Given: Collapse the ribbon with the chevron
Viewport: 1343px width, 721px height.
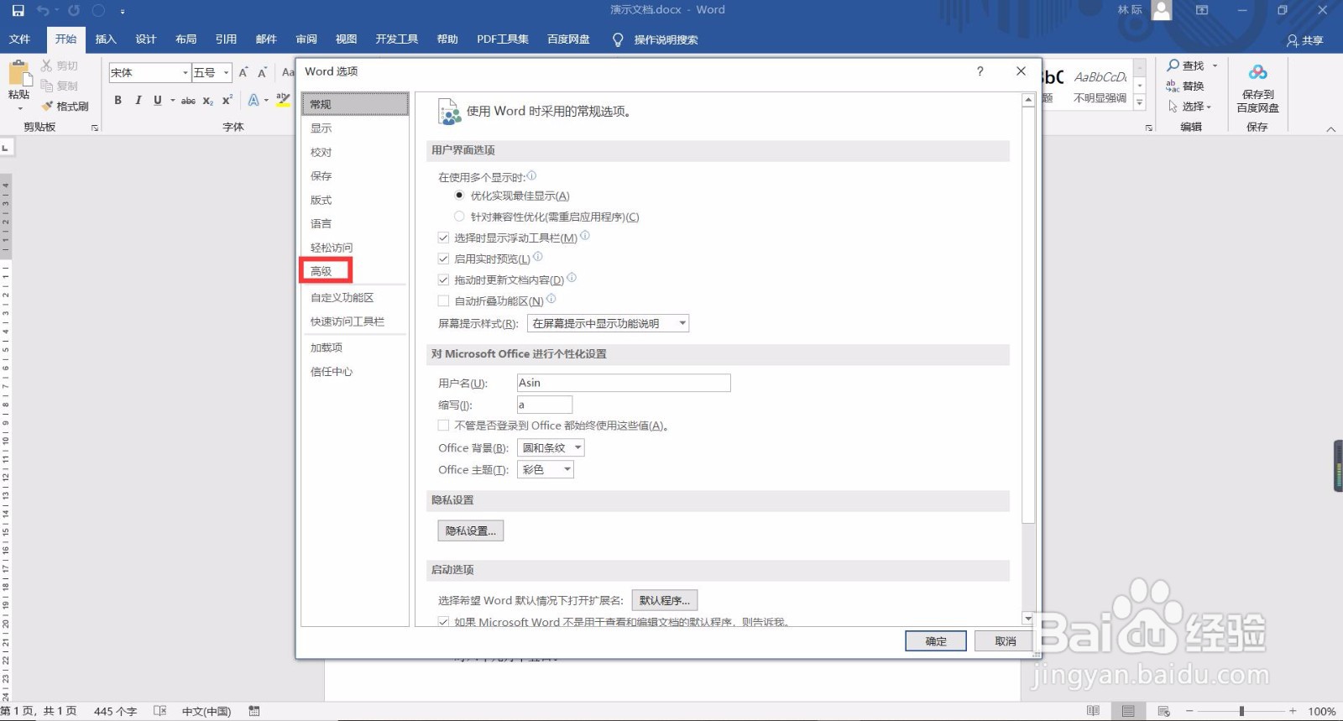Looking at the screenshot, I should point(1330,128).
